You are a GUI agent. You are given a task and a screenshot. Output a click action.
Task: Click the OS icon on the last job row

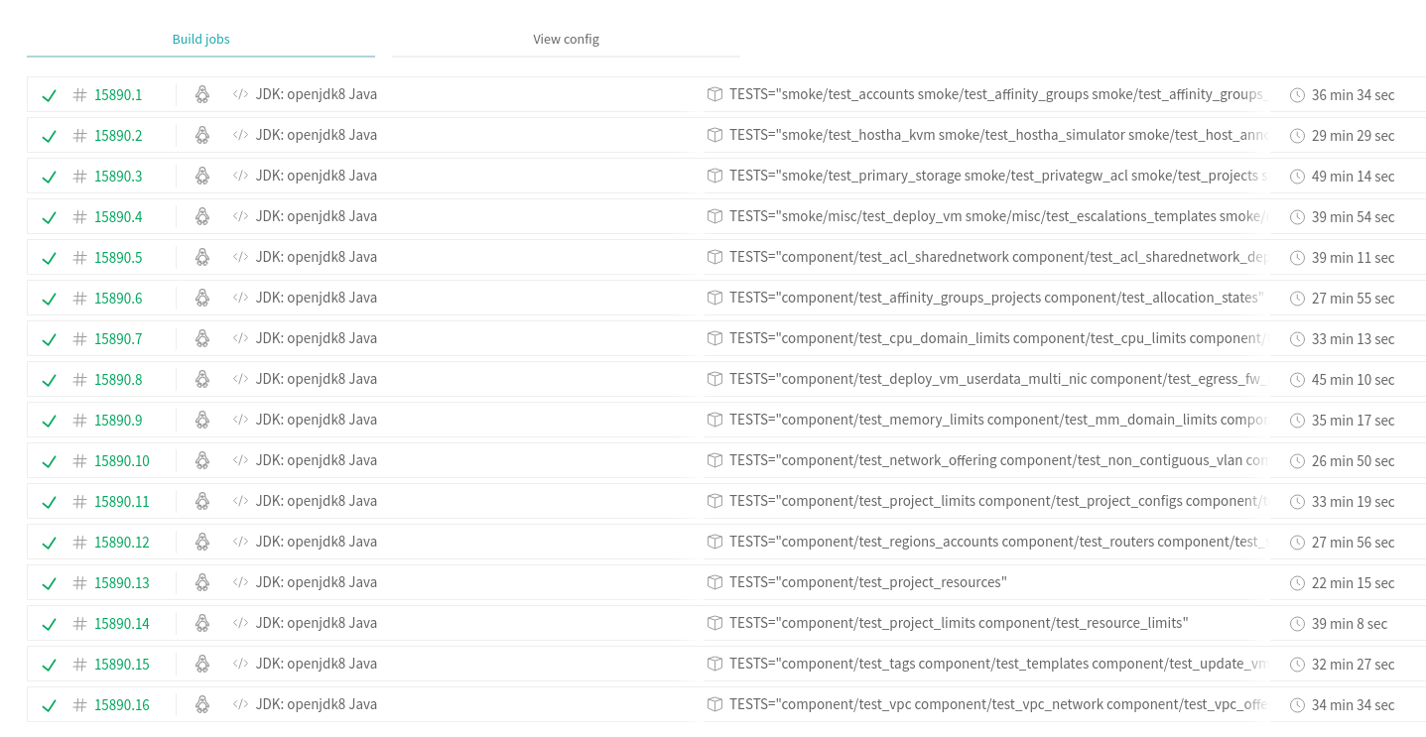[x=201, y=704]
